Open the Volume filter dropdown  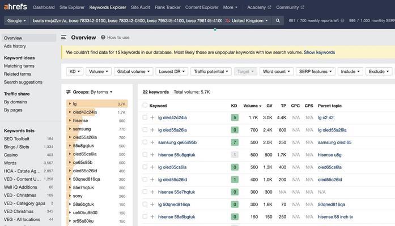pyautogui.click(x=99, y=72)
